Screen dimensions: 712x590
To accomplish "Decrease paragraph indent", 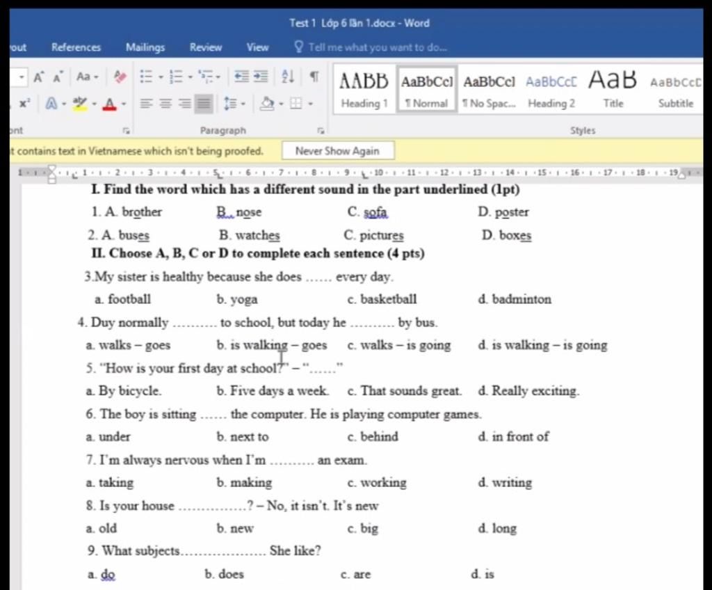I will click(241, 77).
